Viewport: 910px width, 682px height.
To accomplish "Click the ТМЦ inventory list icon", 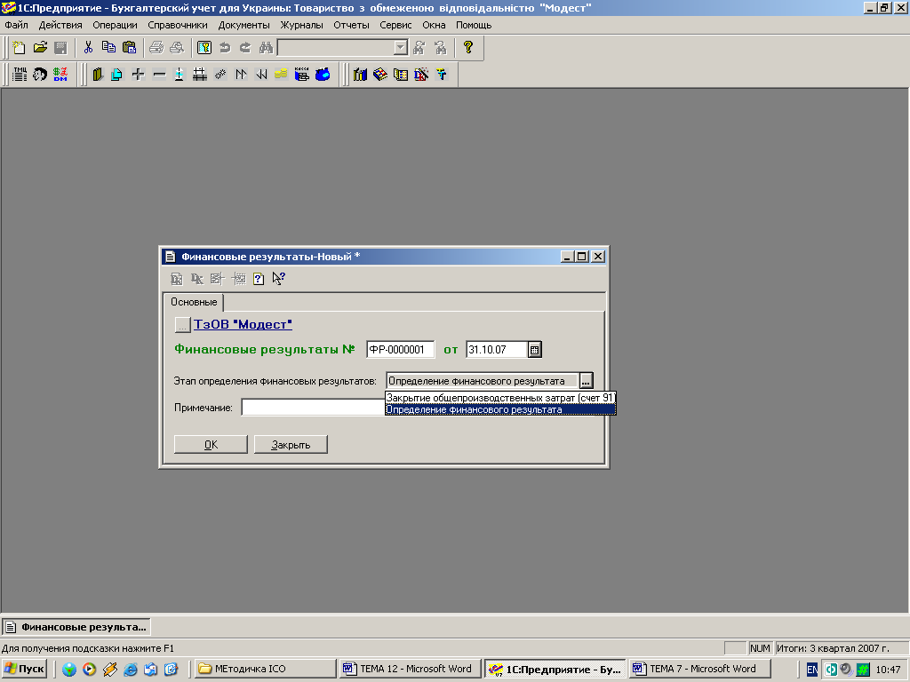I will click(x=20, y=75).
